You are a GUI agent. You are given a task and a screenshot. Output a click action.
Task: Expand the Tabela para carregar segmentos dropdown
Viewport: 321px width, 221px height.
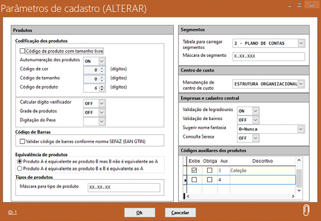(x=301, y=43)
